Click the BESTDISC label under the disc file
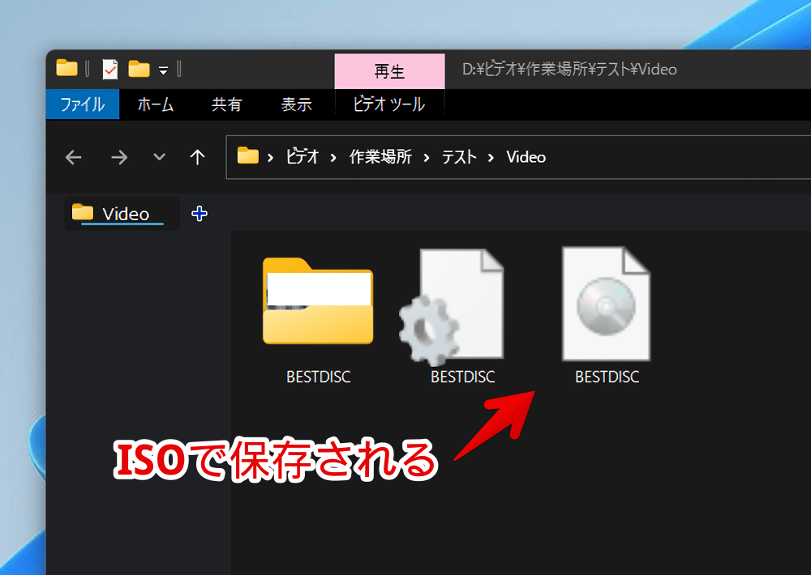This screenshot has height=575, width=811. tap(607, 377)
